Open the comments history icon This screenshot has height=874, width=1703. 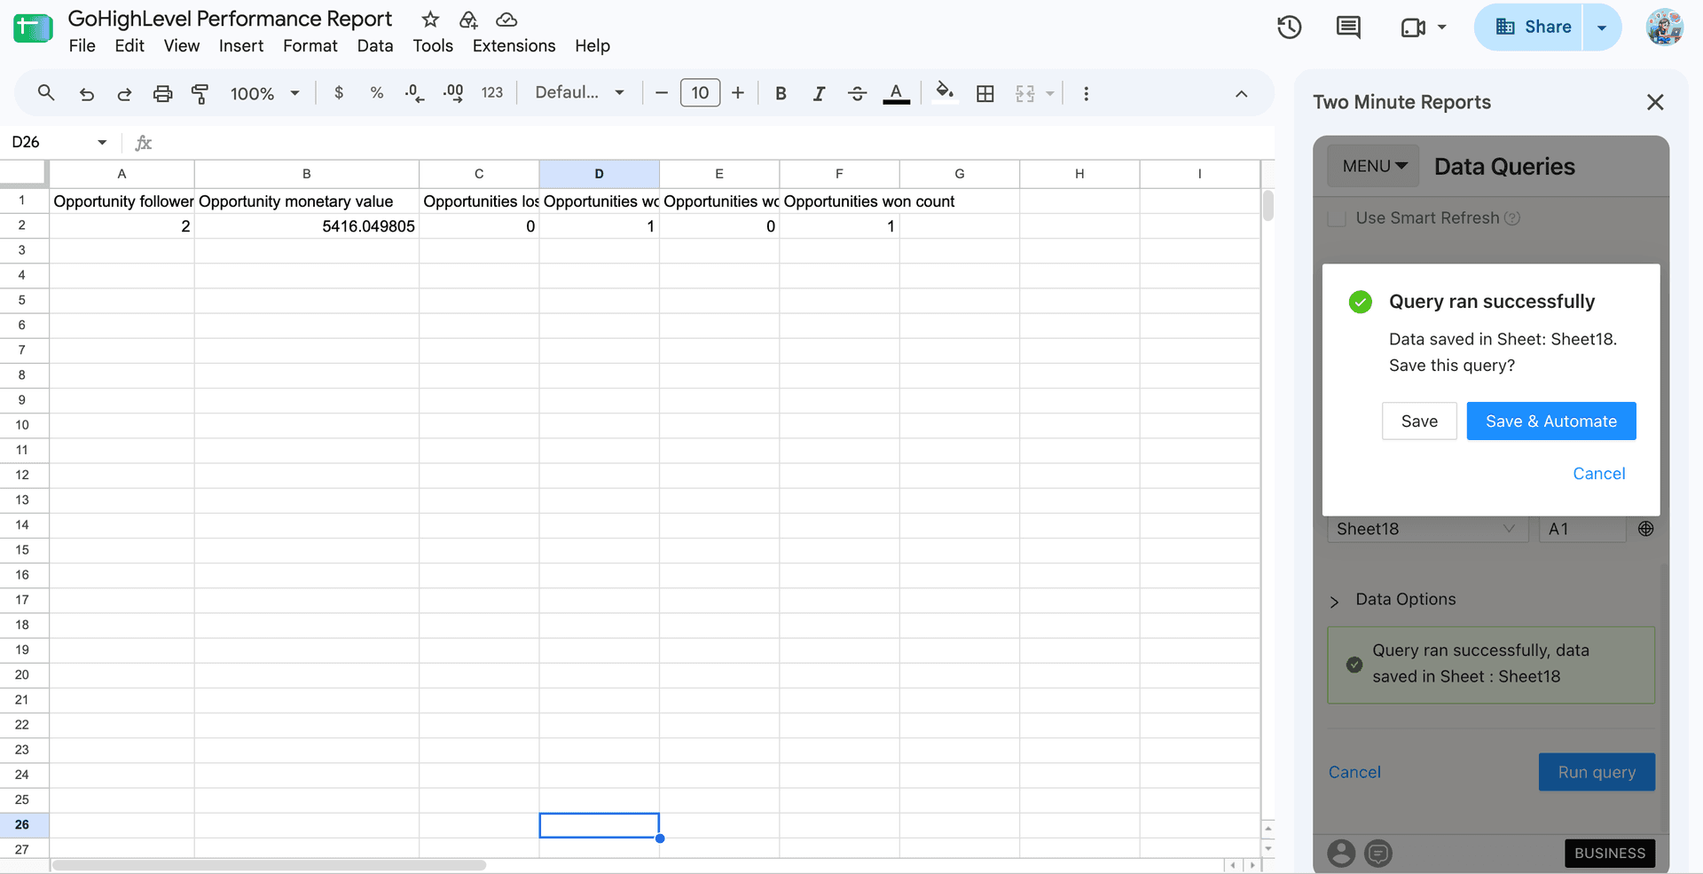(1348, 28)
